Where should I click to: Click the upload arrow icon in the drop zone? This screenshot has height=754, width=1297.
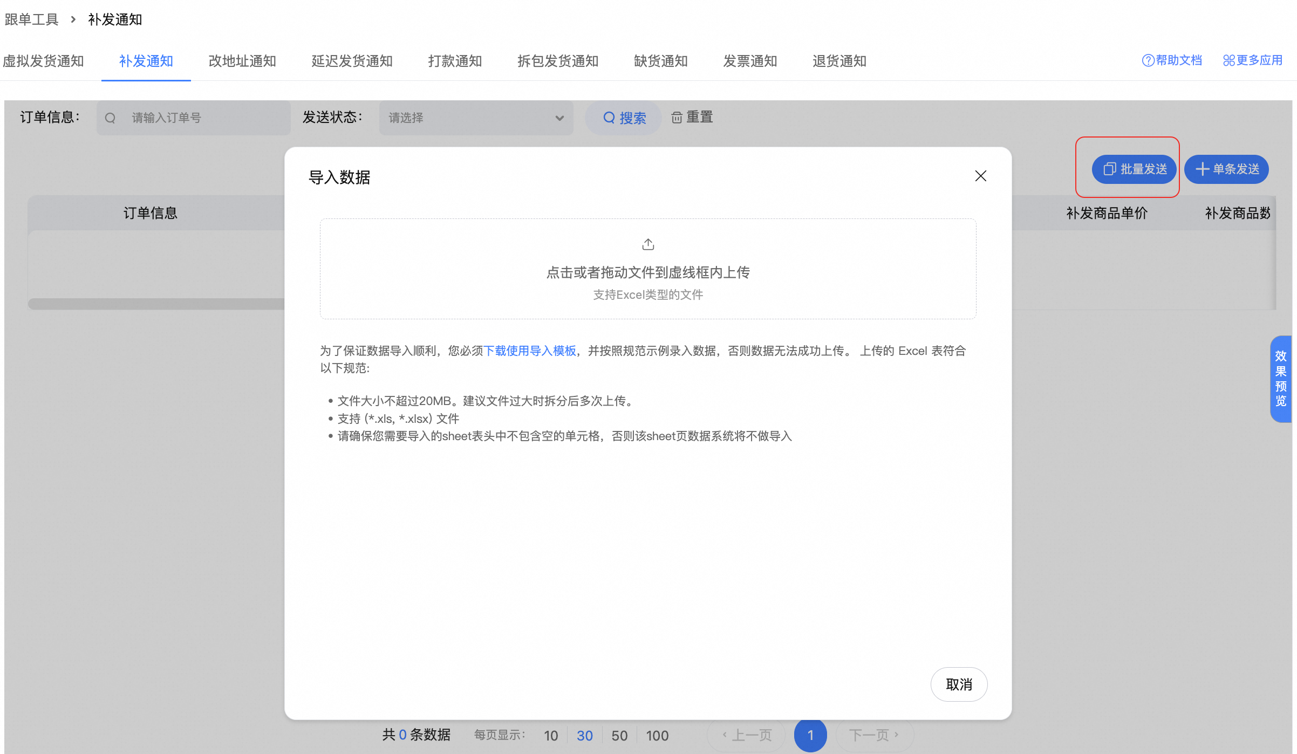pos(648,244)
